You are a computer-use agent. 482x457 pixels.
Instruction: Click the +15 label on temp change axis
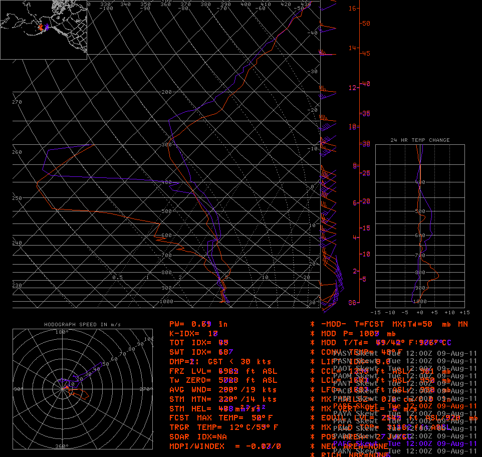(464, 312)
